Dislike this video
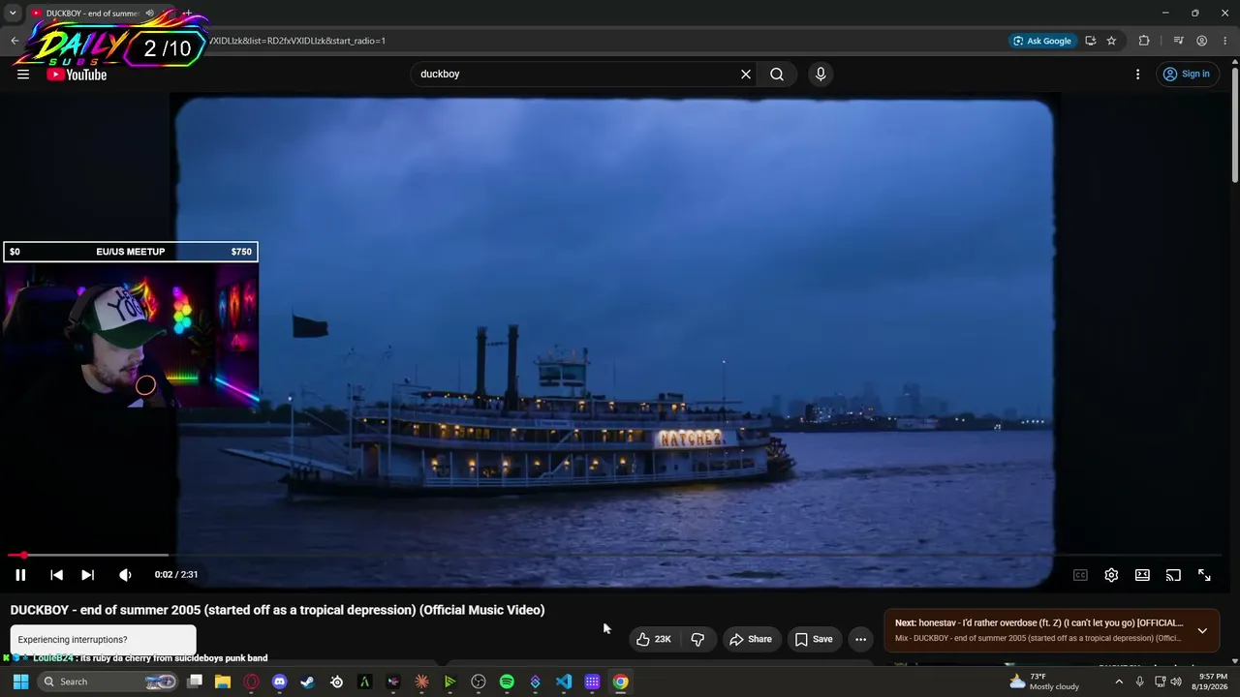The width and height of the screenshot is (1240, 697). click(x=697, y=639)
